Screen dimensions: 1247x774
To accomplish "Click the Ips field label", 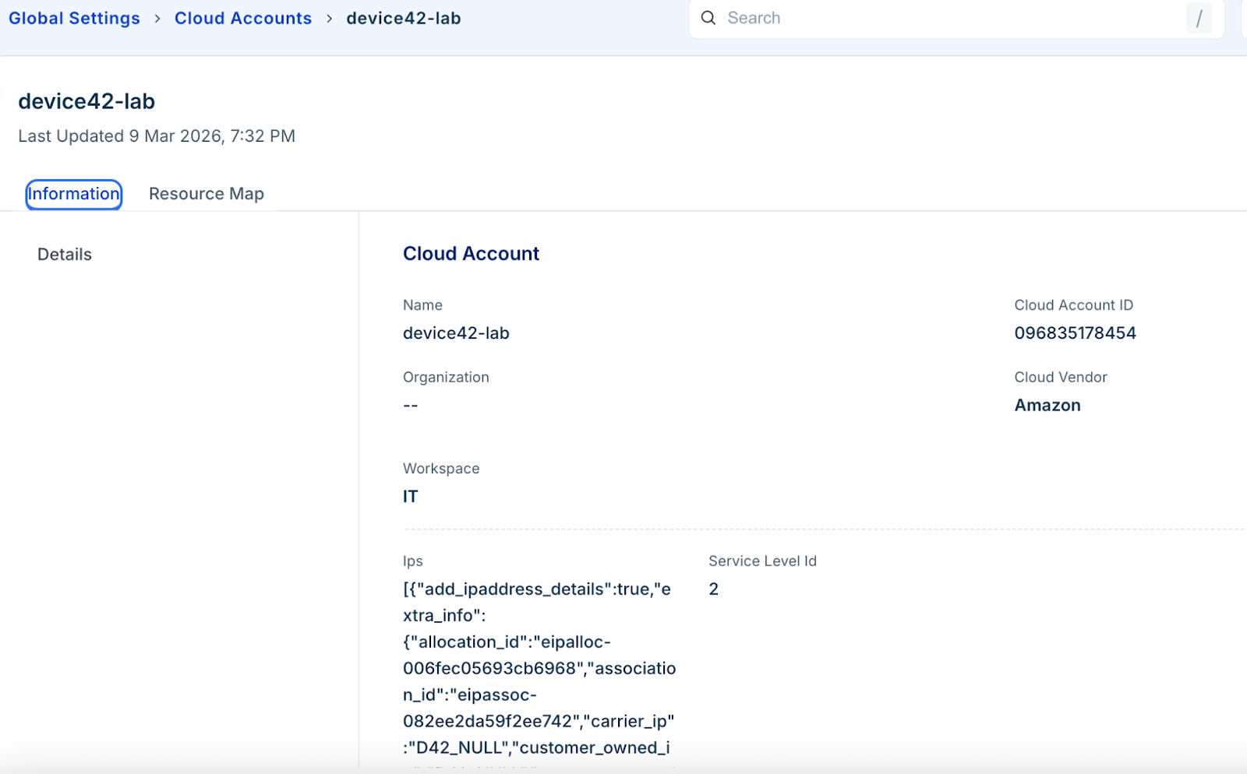I will pyautogui.click(x=413, y=561).
